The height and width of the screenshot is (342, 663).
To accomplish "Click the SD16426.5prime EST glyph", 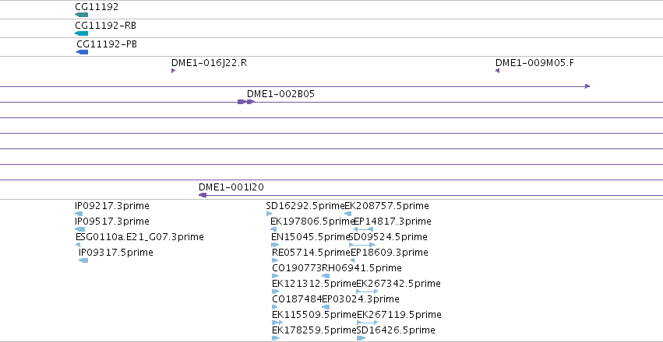I will (361, 338).
